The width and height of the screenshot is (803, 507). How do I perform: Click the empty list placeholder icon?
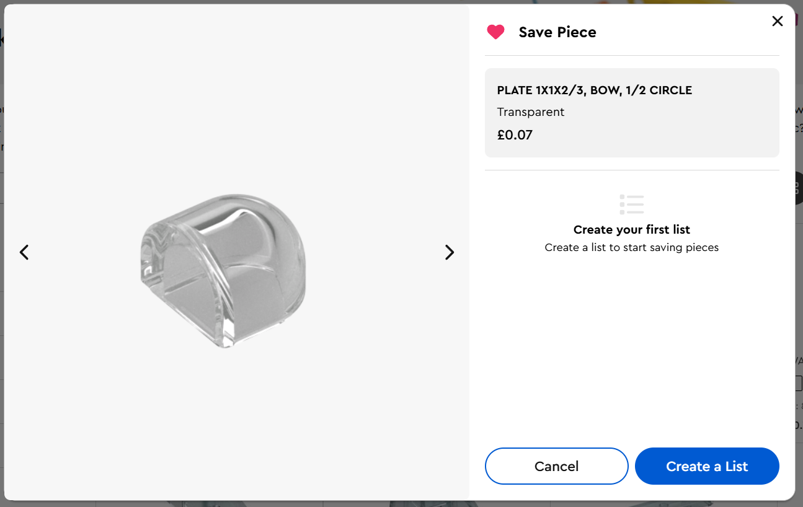(x=632, y=204)
